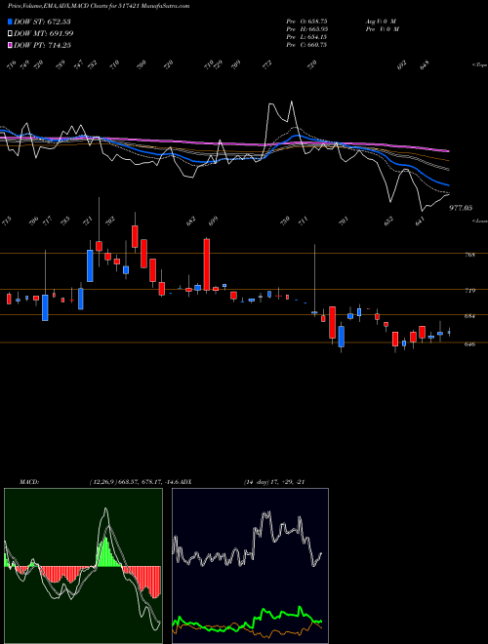The width and height of the screenshot is (488, 644).
Task: Click the 648 top value label
Action: [425, 64]
